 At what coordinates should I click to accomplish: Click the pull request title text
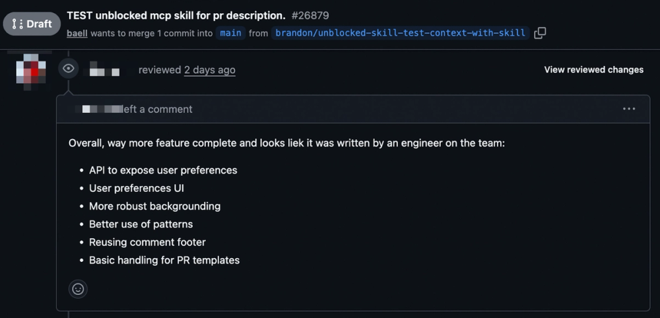click(x=176, y=16)
